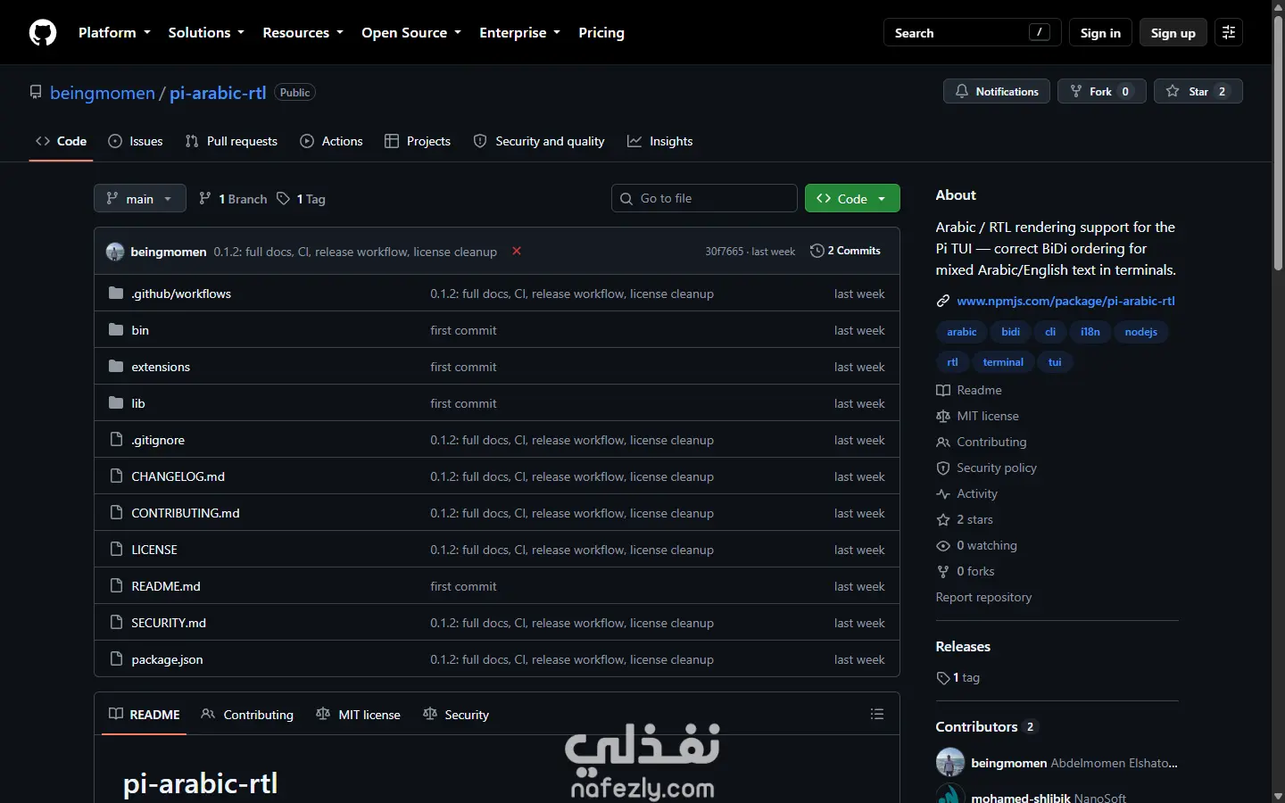Expand the Solutions menu
1285x803 pixels.
click(x=206, y=33)
